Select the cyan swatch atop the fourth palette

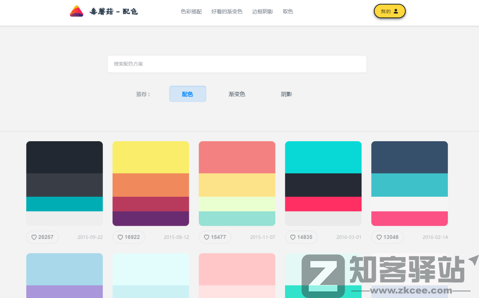[x=323, y=157]
